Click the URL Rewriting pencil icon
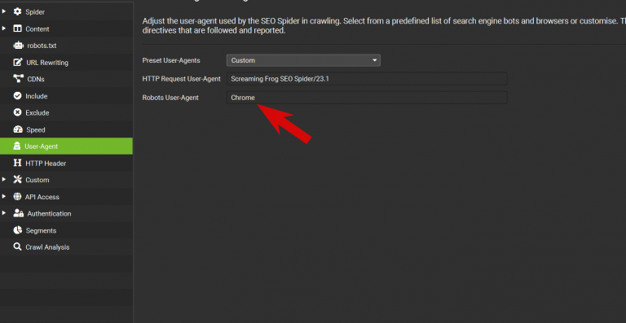This screenshot has height=323, width=626. [x=18, y=63]
